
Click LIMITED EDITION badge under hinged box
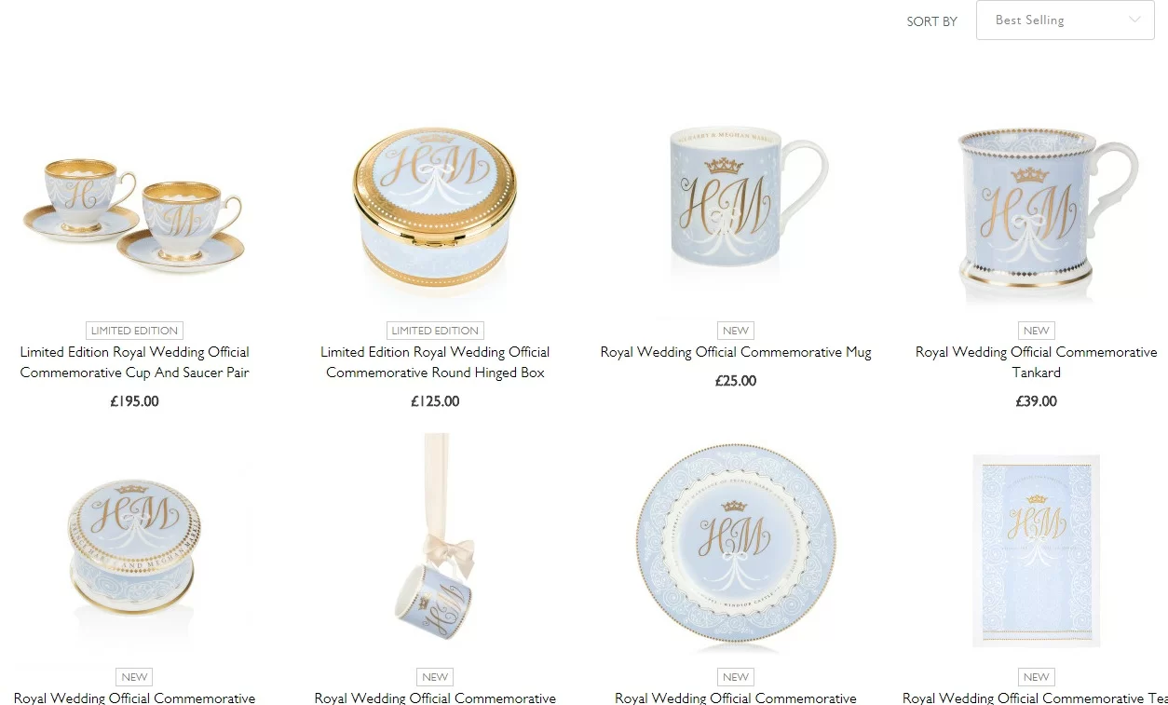(435, 331)
